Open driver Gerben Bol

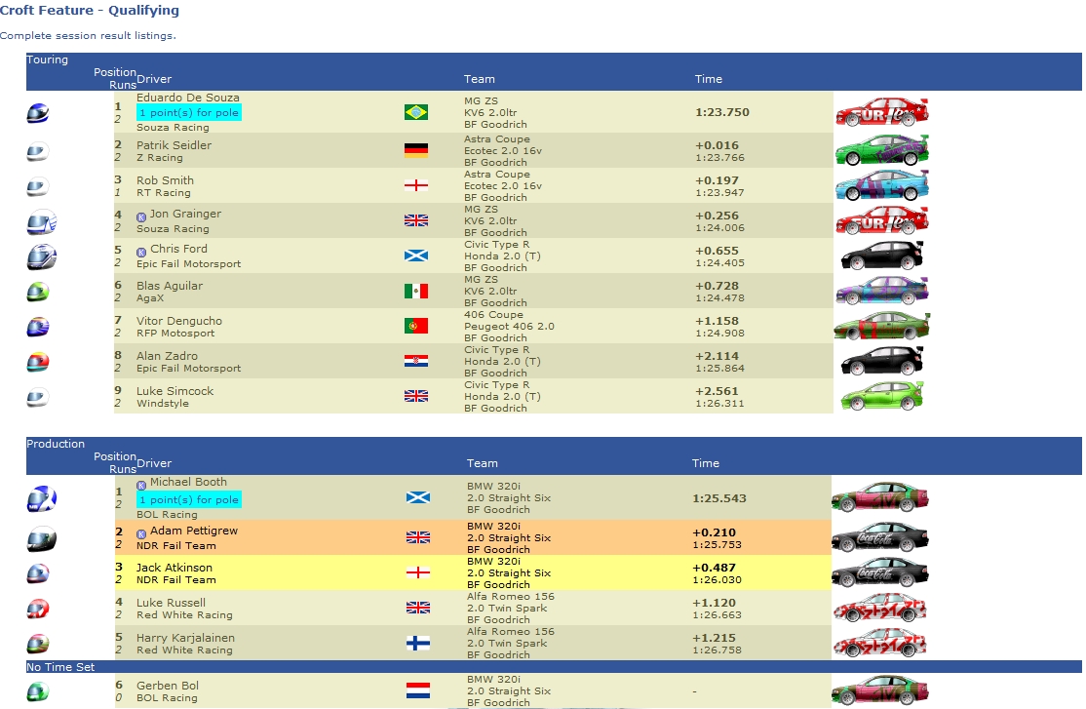(168, 686)
